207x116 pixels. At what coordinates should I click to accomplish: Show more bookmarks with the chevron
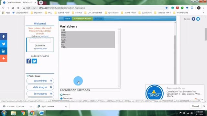[x=203, y=13]
